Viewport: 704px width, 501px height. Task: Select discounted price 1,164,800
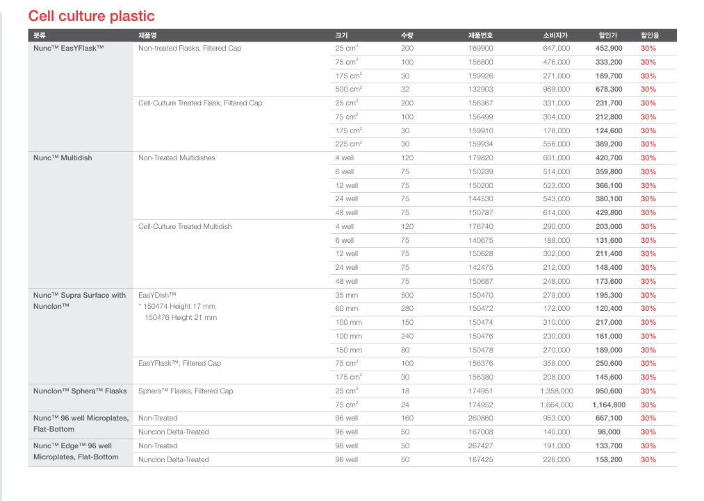click(x=609, y=405)
